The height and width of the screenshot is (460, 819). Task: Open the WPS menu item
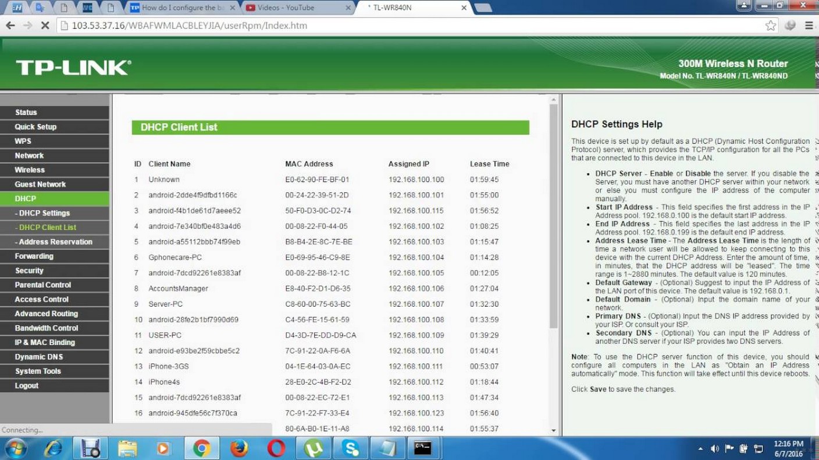point(54,141)
